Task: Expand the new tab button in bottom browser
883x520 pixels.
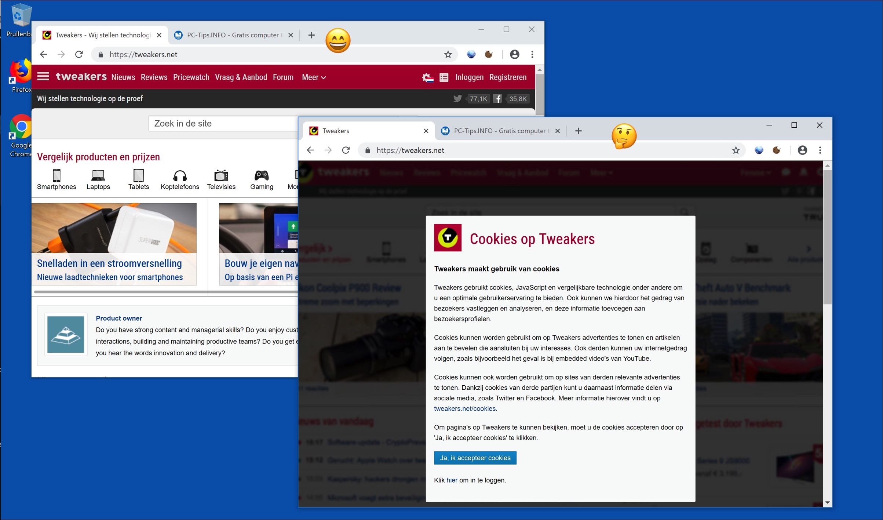Action: pyautogui.click(x=578, y=131)
